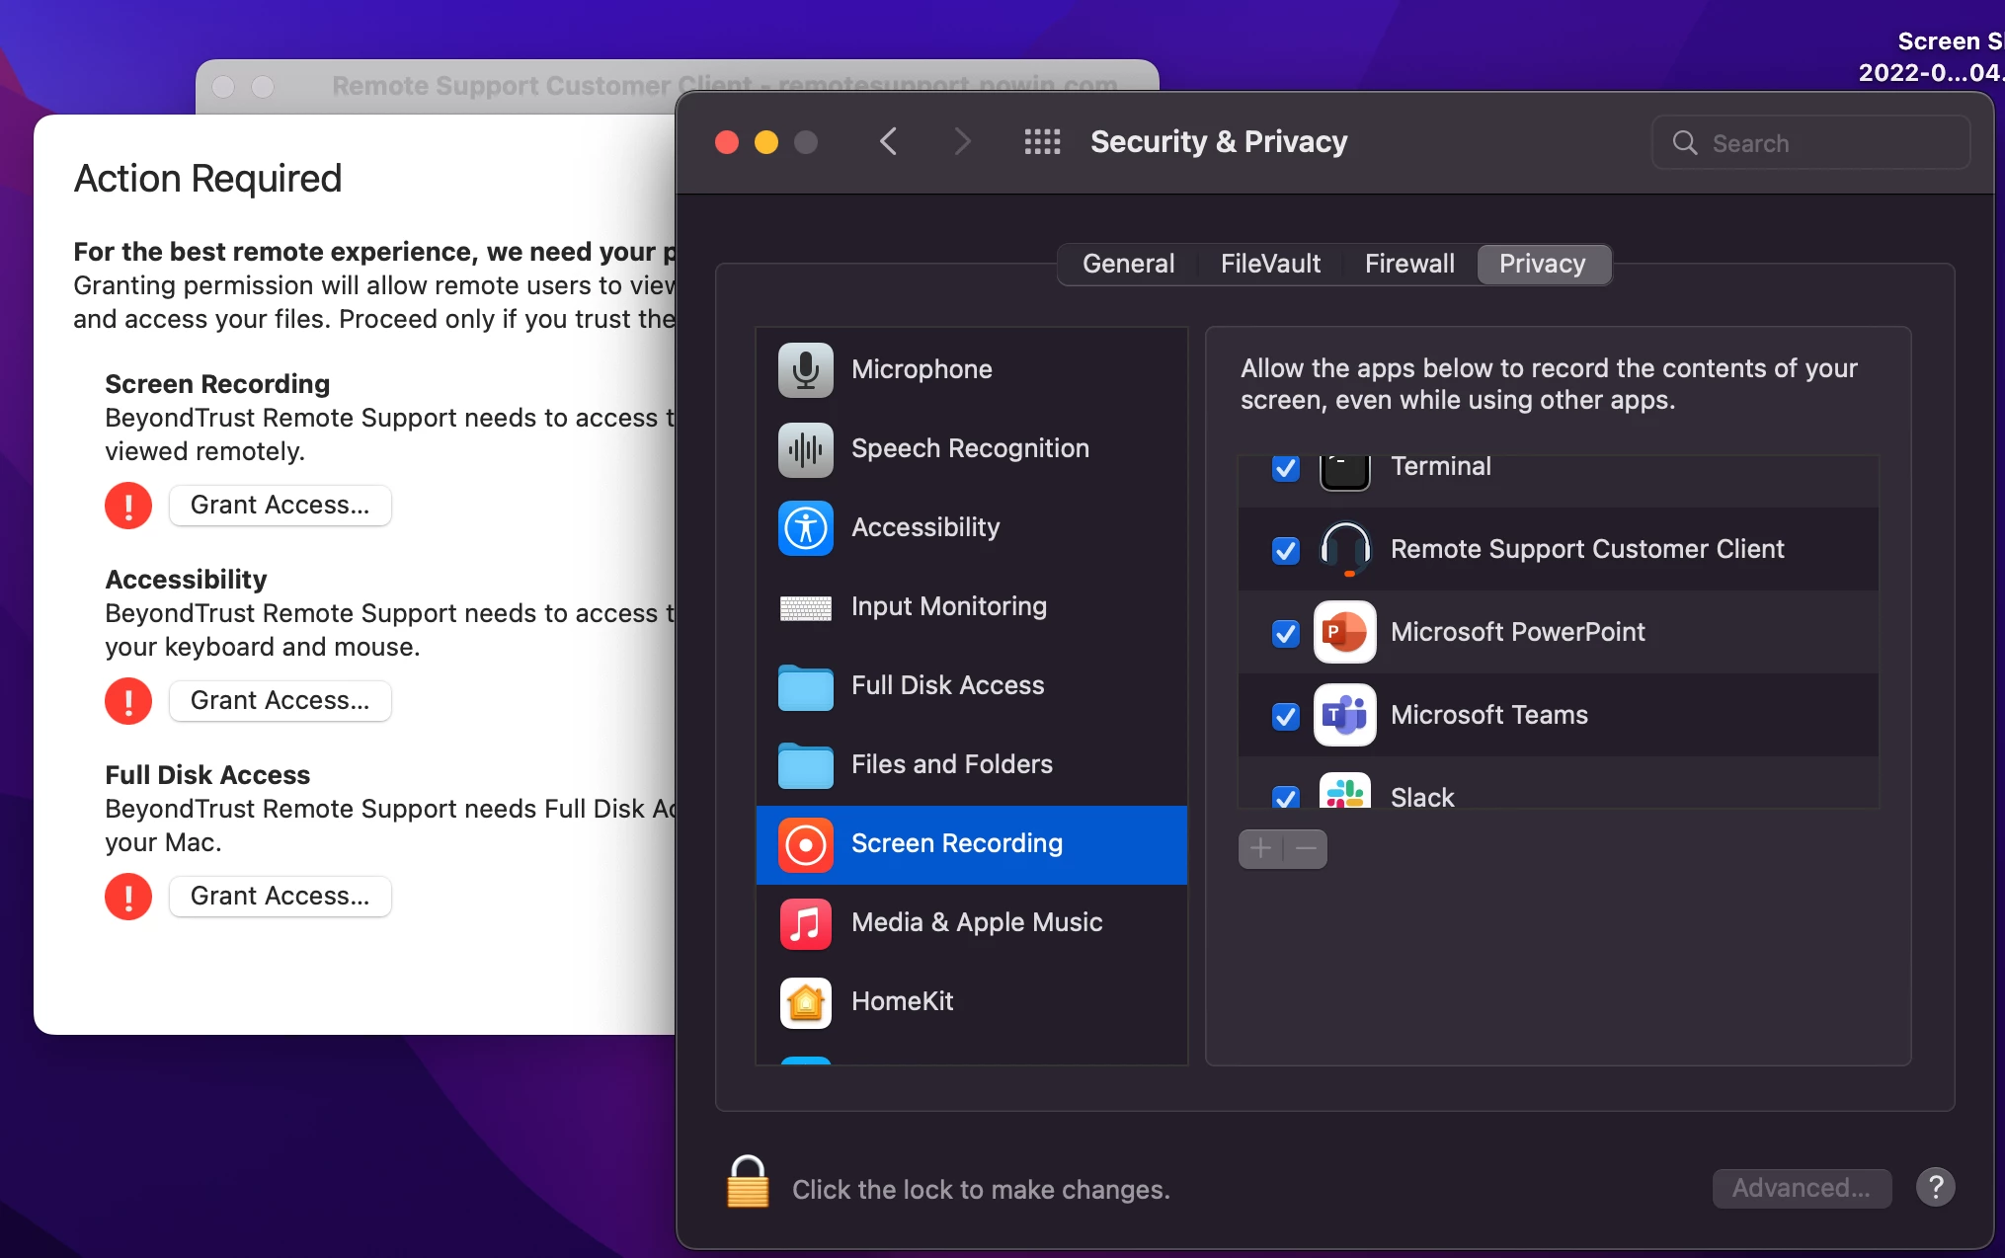Select Files and Folders label
The image size is (2005, 1258).
[951, 764]
